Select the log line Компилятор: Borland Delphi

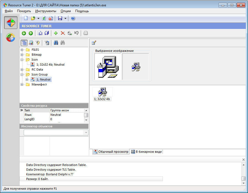[x=50, y=174]
